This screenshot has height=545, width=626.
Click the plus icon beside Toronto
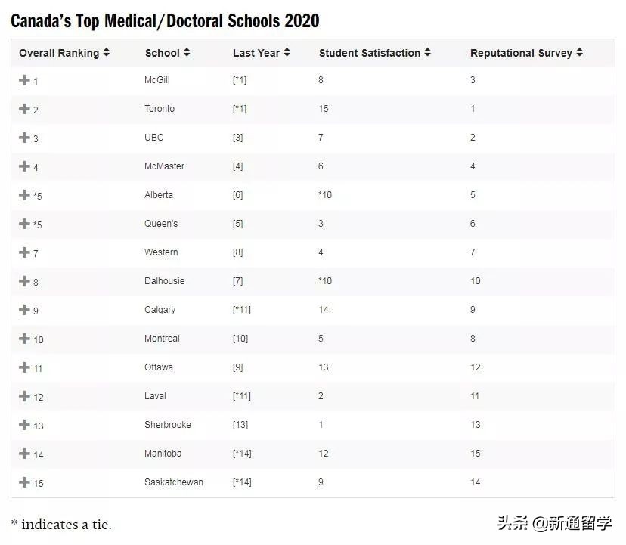(25, 109)
